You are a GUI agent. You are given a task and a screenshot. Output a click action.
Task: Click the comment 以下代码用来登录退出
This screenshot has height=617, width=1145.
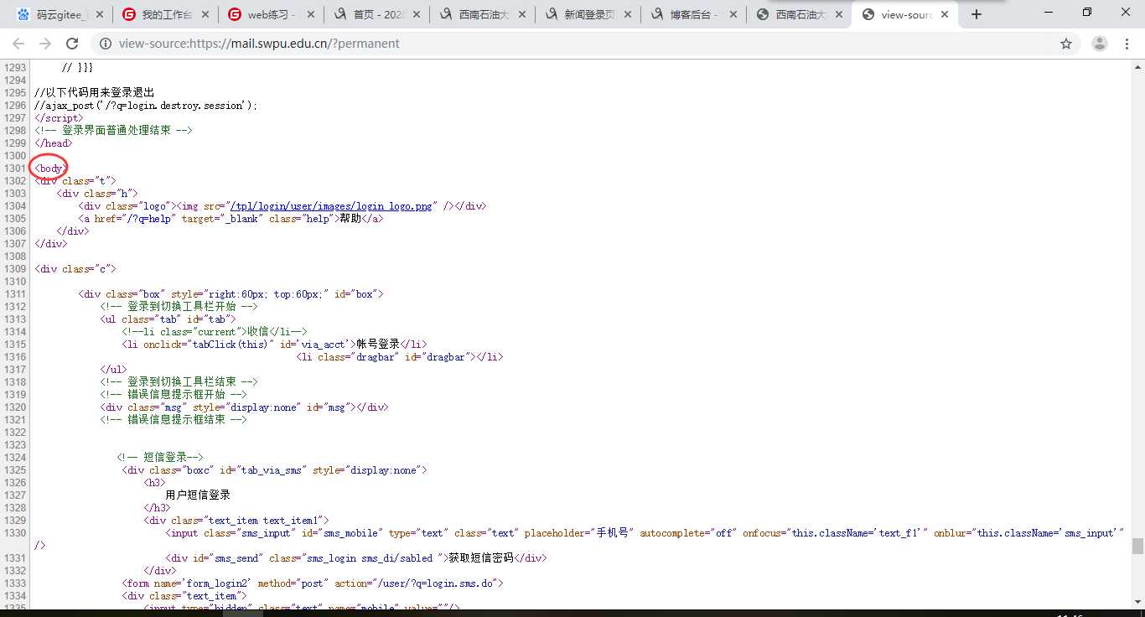(94, 92)
